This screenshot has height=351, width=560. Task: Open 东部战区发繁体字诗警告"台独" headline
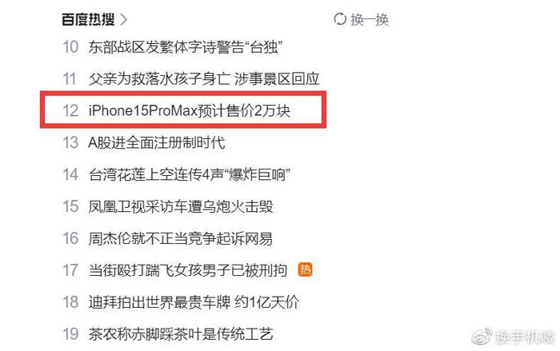(186, 47)
